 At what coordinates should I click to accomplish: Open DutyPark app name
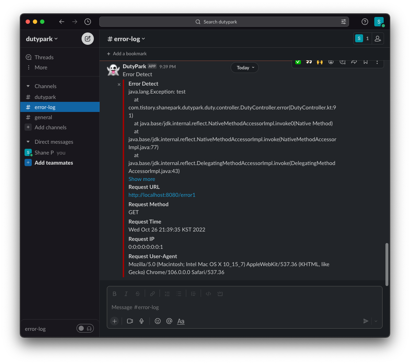tap(134, 66)
